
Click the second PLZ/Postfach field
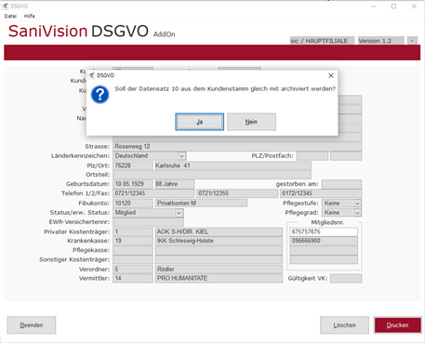click(346, 156)
